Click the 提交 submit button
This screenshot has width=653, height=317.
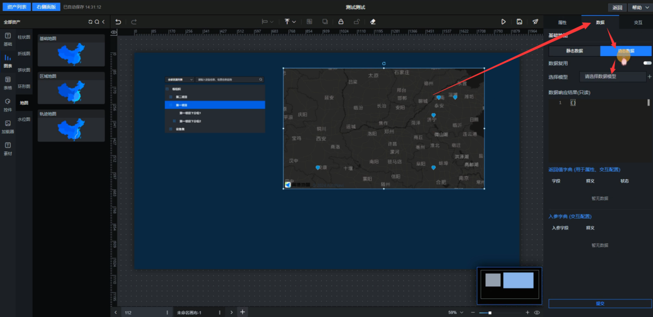coord(600,304)
